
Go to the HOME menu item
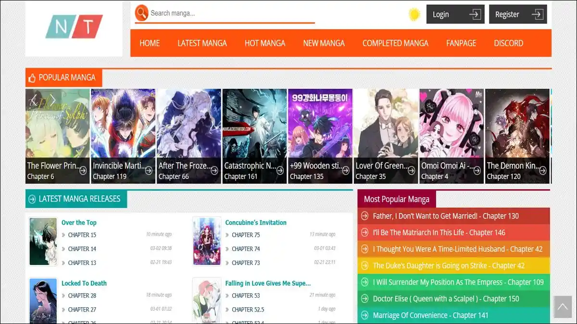click(x=150, y=43)
